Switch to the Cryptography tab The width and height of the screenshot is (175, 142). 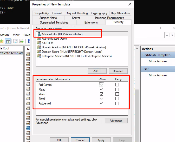tap(99, 13)
